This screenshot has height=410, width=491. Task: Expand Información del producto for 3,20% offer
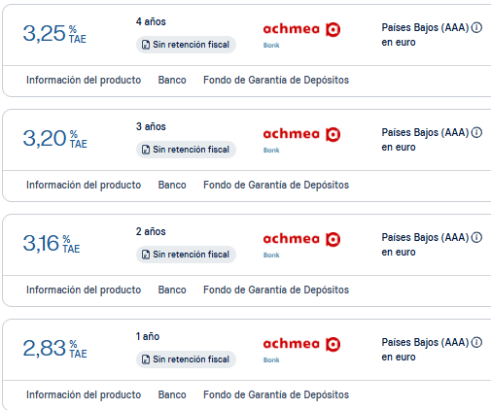tap(84, 185)
